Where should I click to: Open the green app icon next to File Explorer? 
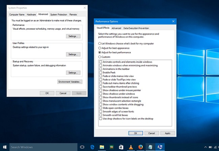tap(112, 147)
